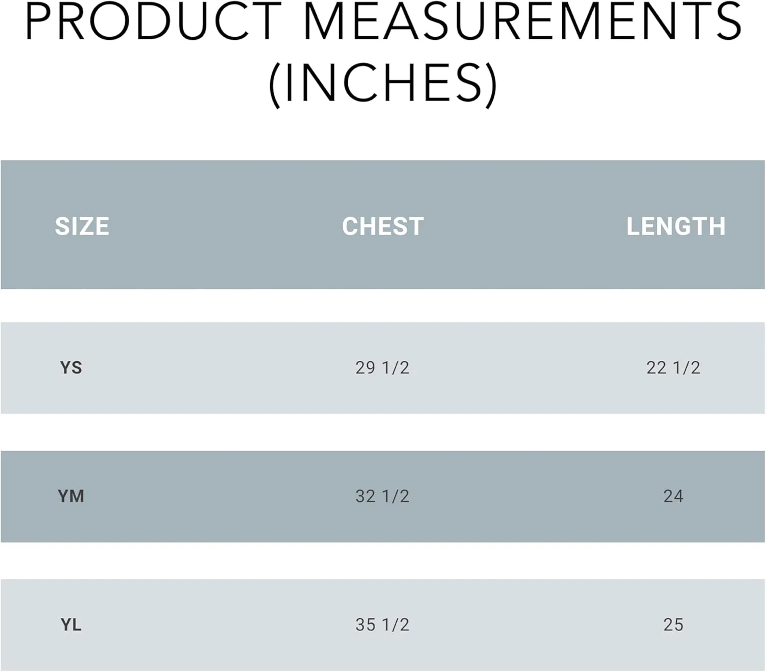Click the YL size label
The height and width of the screenshot is (672, 766).
point(71,624)
